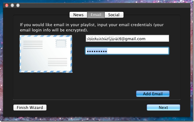Go to the Next wizard step
The width and height of the screenshot is (194, 122).
163,107
